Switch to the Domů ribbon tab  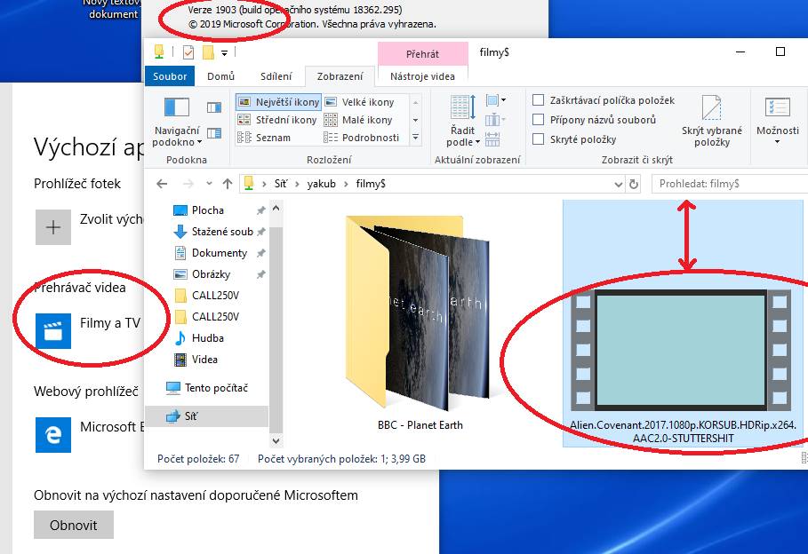pyautogui.click(x=220, y=76)
